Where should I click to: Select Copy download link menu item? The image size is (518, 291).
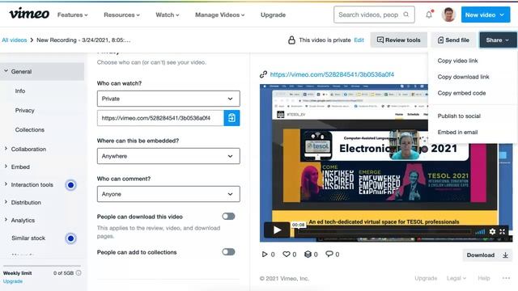[463, 77]
